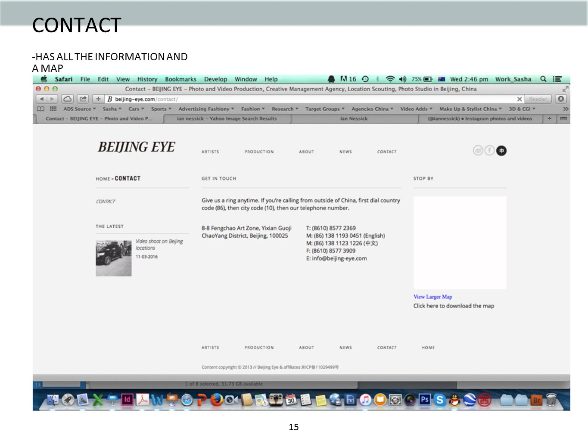Launch Adobe InDesign from the Dock
Screen dimensions: 588x441
127,400
